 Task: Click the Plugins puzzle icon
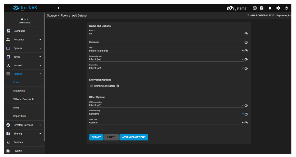(8, 151)
